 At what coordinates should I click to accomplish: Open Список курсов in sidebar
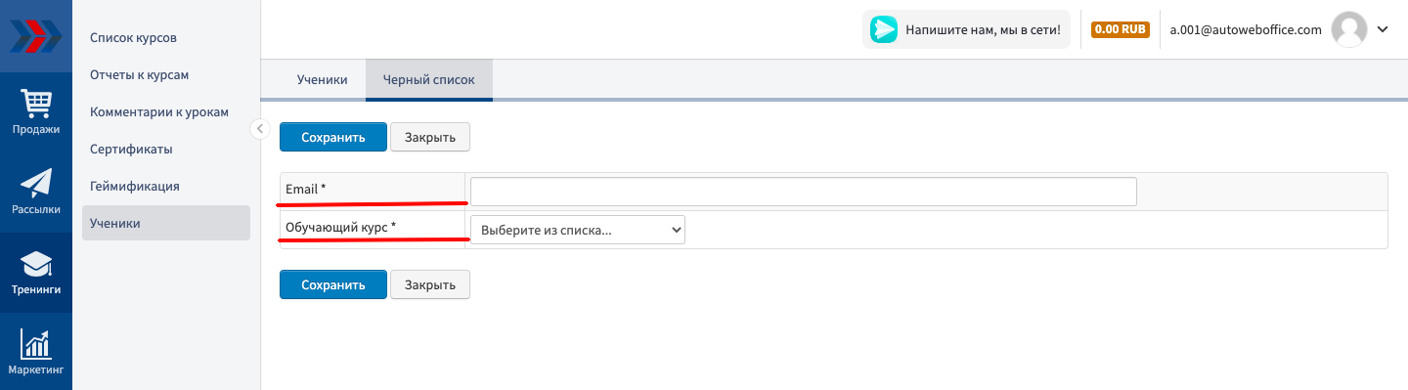pos(134,38)
